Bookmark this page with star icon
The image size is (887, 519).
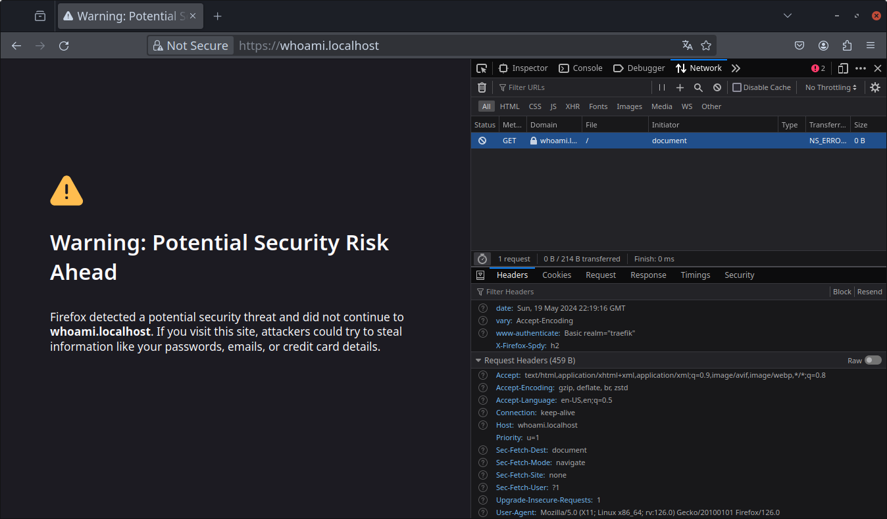click(x=706, y=45)
